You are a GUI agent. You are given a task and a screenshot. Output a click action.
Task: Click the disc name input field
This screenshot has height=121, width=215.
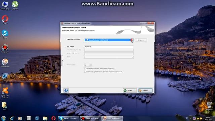109,47
